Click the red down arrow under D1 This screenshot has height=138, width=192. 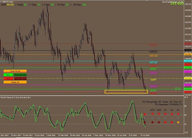[178, 114]
